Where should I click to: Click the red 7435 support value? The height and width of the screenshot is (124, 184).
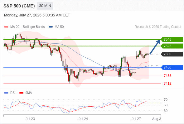[x=167, y=76]
